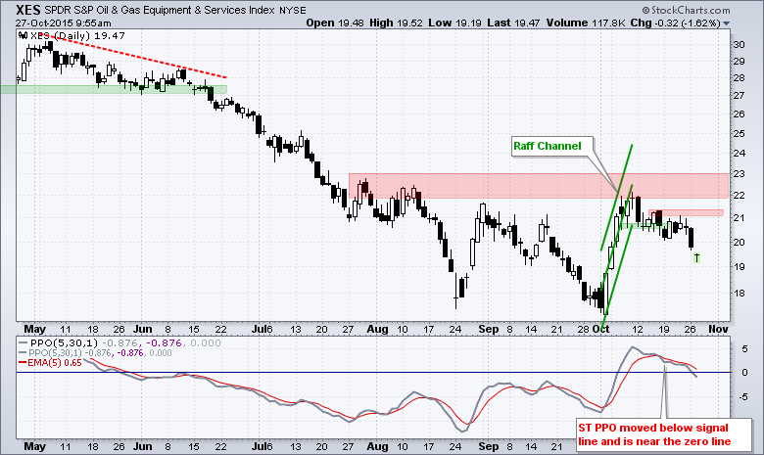The height and width of the screenshot is (455, 764).
Task: Click the XES (Daily) 19.47 legend
Action: tap(77, 35)
